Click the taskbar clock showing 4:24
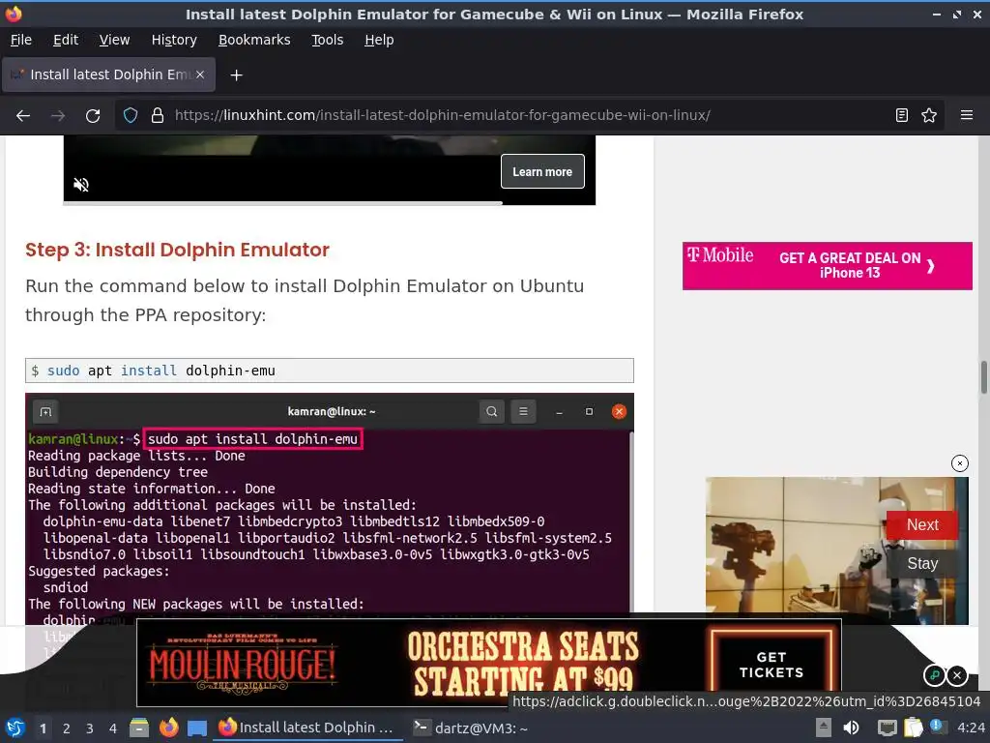 tap(971, 728)
